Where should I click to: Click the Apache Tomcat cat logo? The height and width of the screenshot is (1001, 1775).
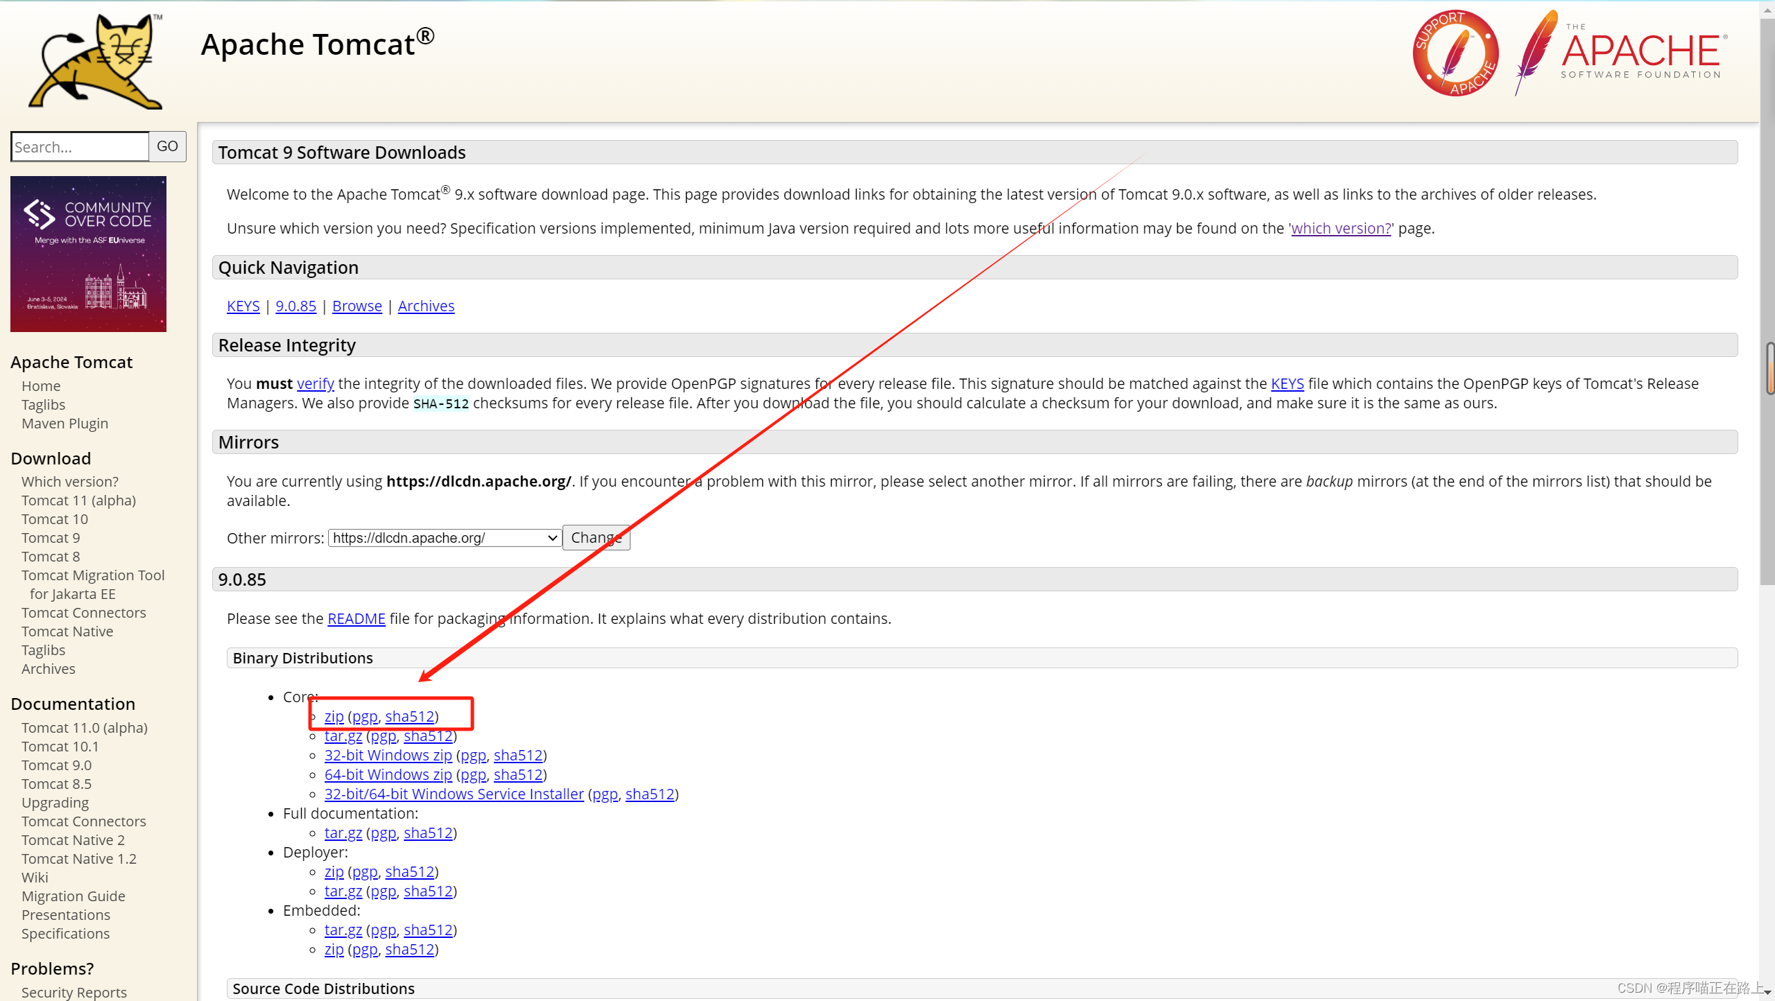[96, 61]
